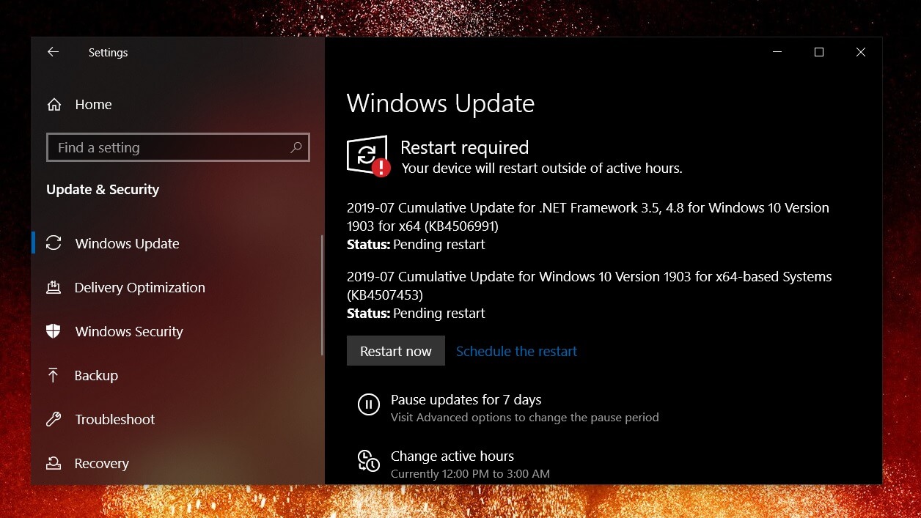Click the Pause updates icon
The image size is (921, 518).
[368, 404]
